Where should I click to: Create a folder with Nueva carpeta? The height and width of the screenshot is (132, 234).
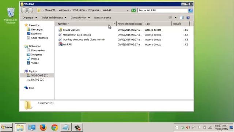coord(102,18)
